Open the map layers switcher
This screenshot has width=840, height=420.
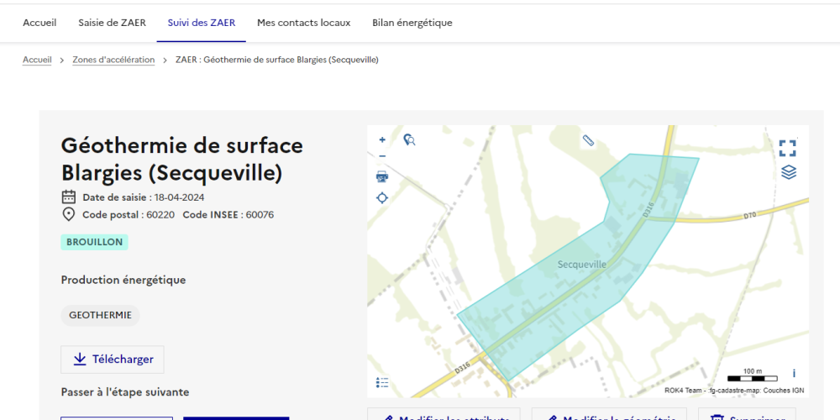point(788,172)
